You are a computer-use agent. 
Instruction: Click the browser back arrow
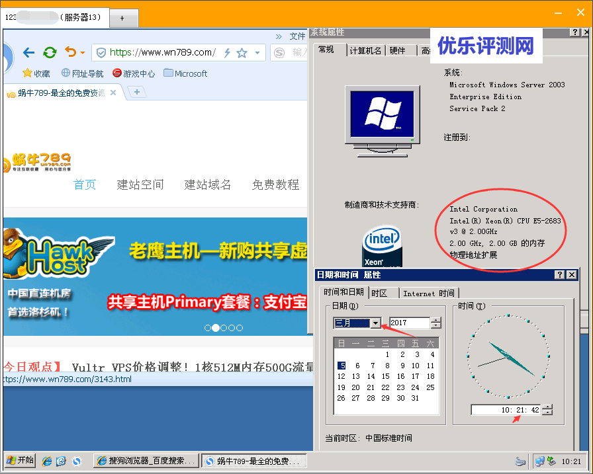28,52
